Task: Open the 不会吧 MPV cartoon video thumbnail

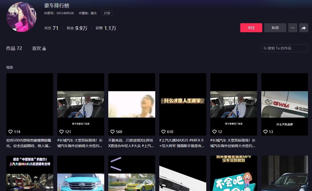Action: coord(234,173)
